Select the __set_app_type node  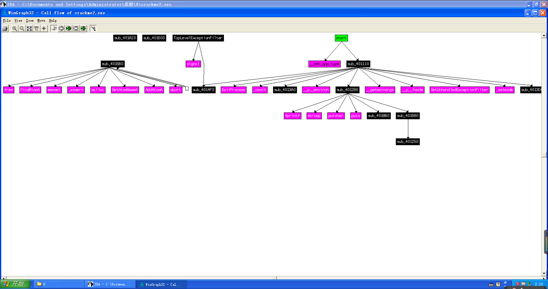point(324,64)
